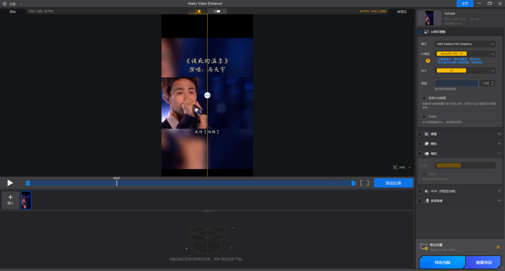The width and height of the screenshot is (505, 271).
Task: Enable the Turbo checkbox
Action: pyautogui.click(x=424, y=116)
